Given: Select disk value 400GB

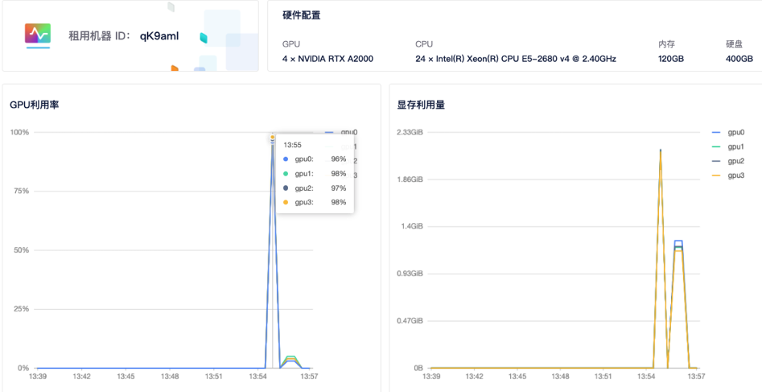Looking at the screenshot, I should tap(739, 60).
